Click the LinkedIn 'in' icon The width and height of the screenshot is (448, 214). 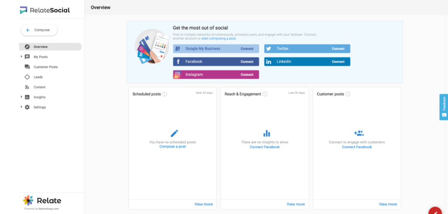[269, 61]
